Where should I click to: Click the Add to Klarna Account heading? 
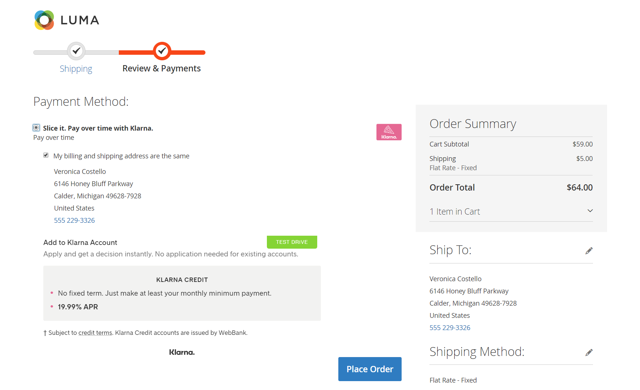coord(80,242)
